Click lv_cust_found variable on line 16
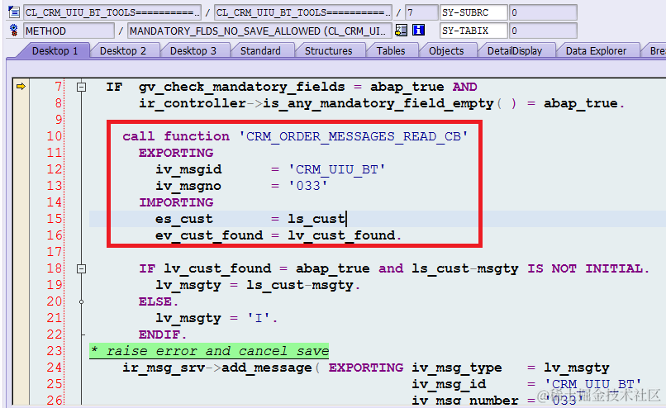The height and width of the screenshot is (408, 666). (341, 235)
